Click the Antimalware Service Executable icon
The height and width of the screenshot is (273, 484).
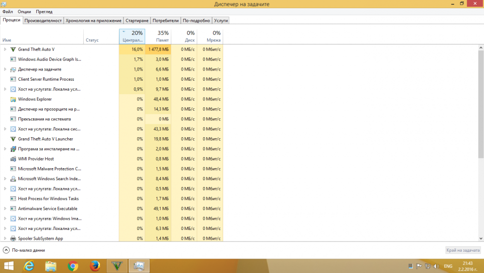coord(13,209)
